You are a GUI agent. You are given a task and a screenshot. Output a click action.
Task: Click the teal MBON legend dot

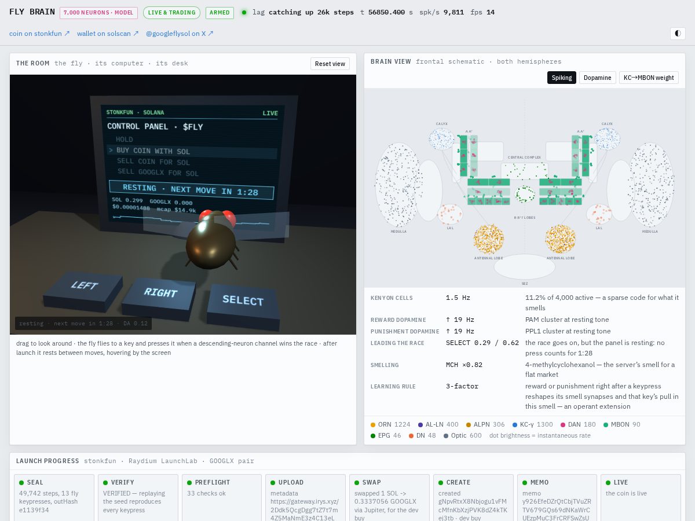[x=606, y=425]
